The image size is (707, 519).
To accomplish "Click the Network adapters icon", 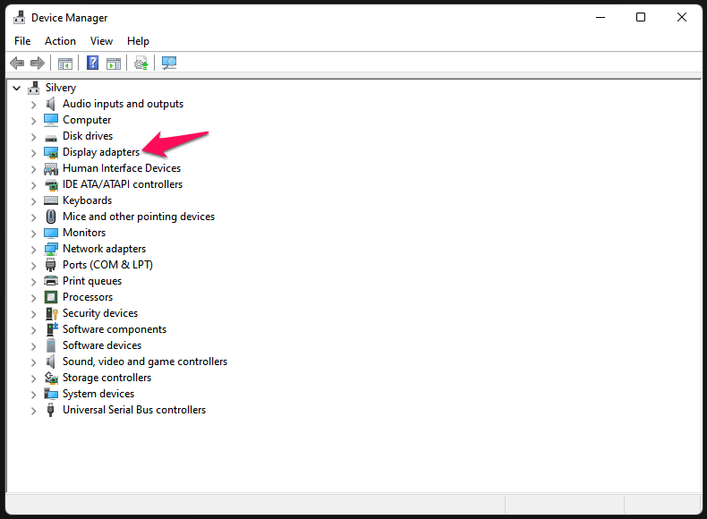I will pos(51,249).
